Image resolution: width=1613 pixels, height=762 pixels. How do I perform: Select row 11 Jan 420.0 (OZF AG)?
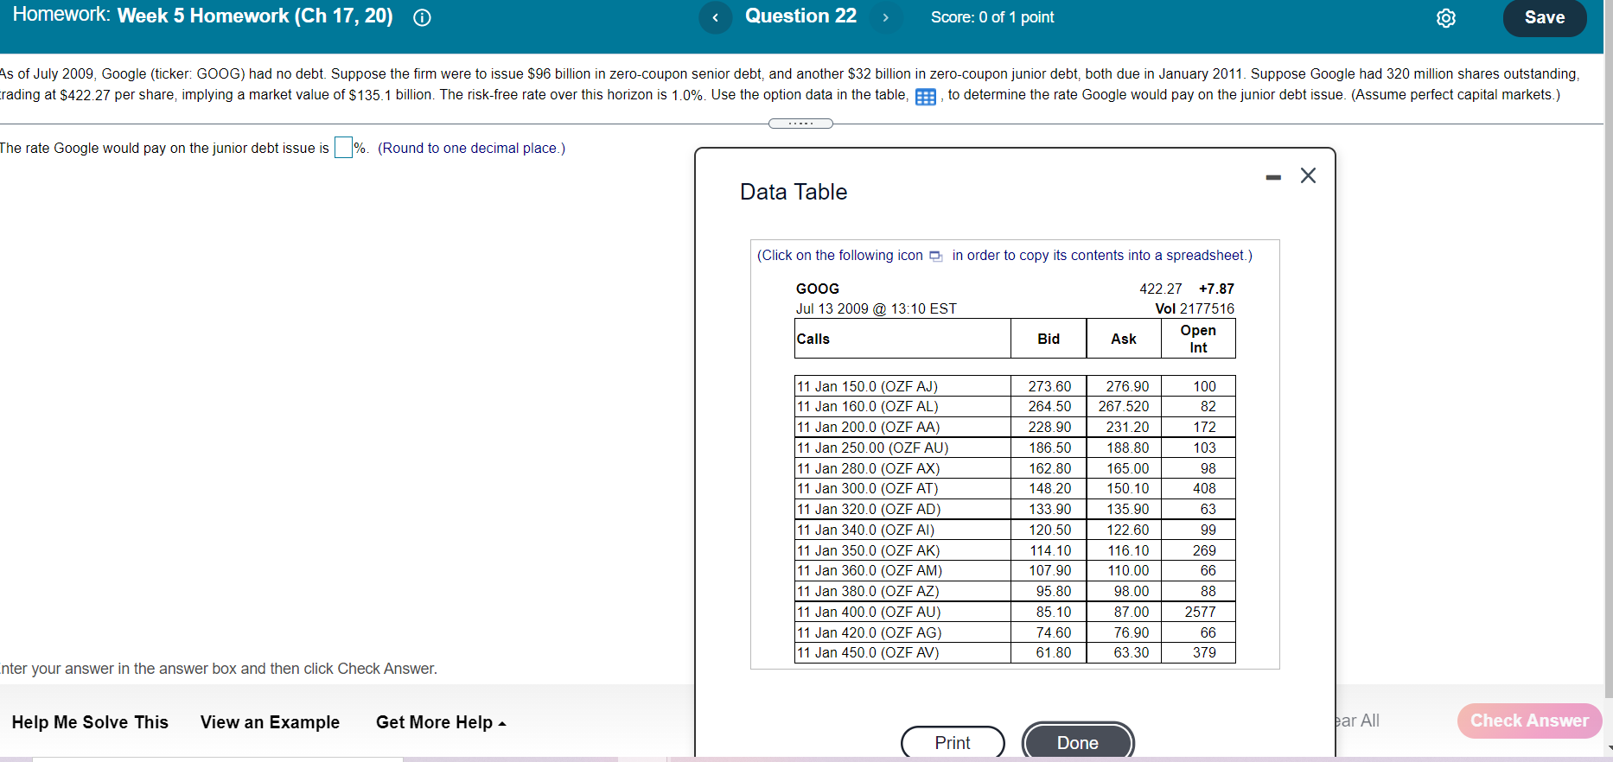pyautogui.click(x=1015, y=632)
